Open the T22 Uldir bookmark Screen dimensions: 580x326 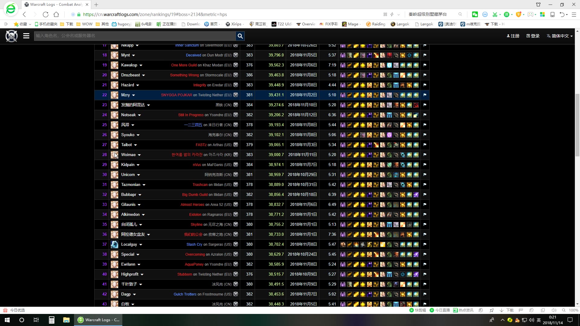(282, 24)
